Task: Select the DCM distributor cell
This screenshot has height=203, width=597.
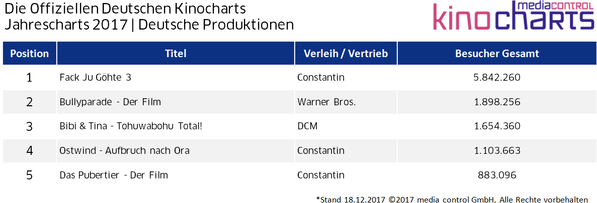Action: tap(307, 126)
